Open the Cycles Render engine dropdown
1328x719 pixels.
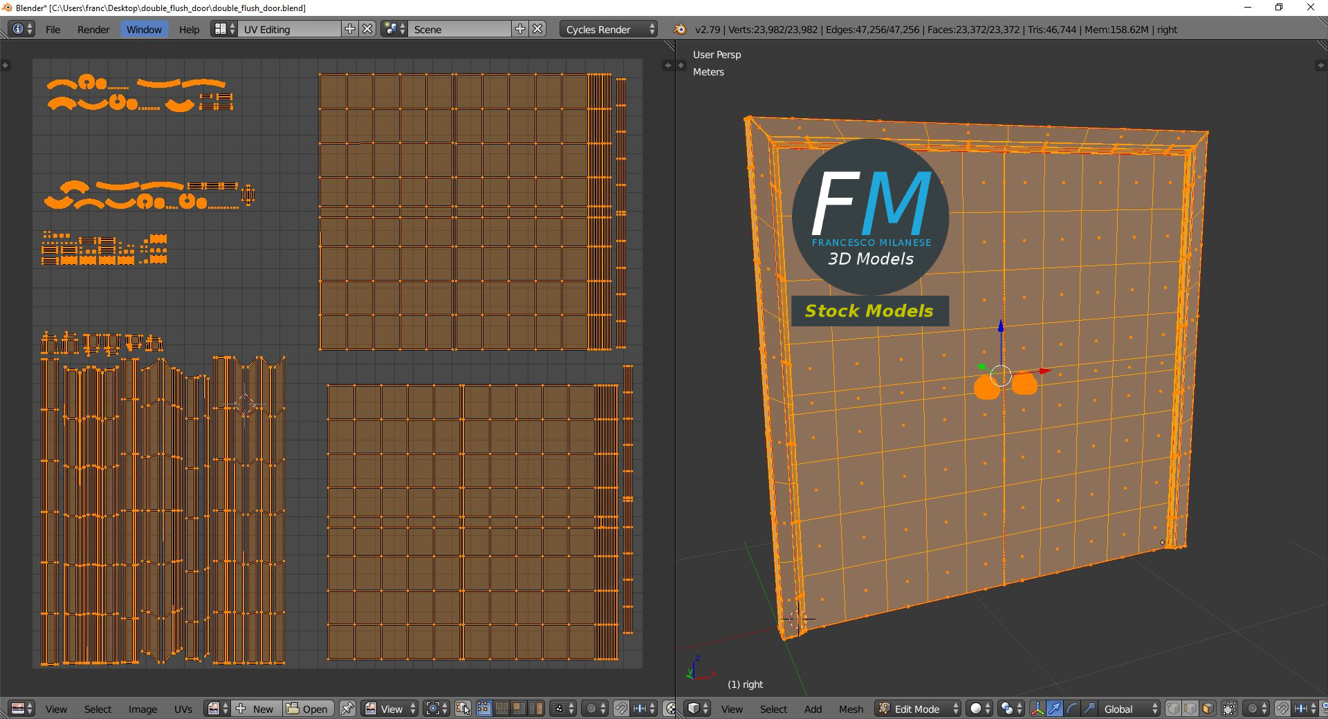pos(609,29)
